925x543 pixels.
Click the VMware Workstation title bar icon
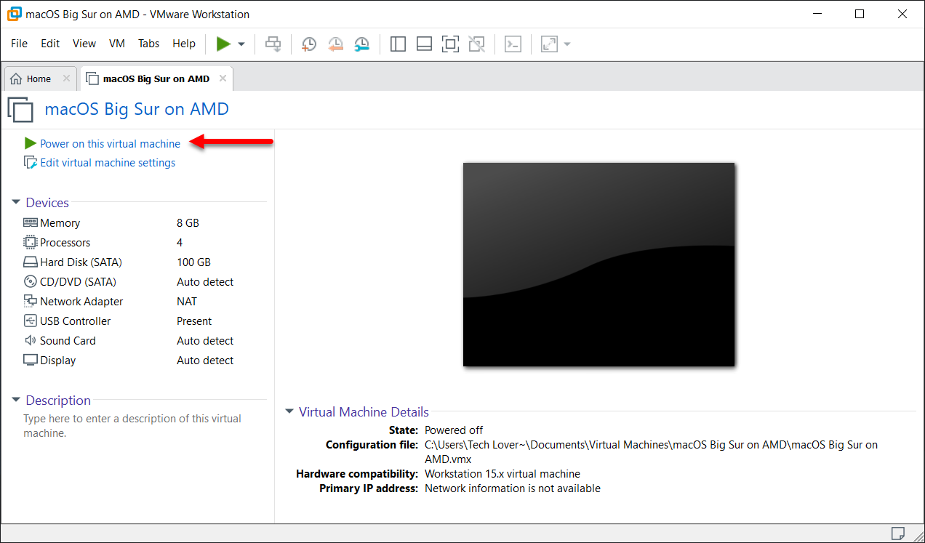(14, 14)
